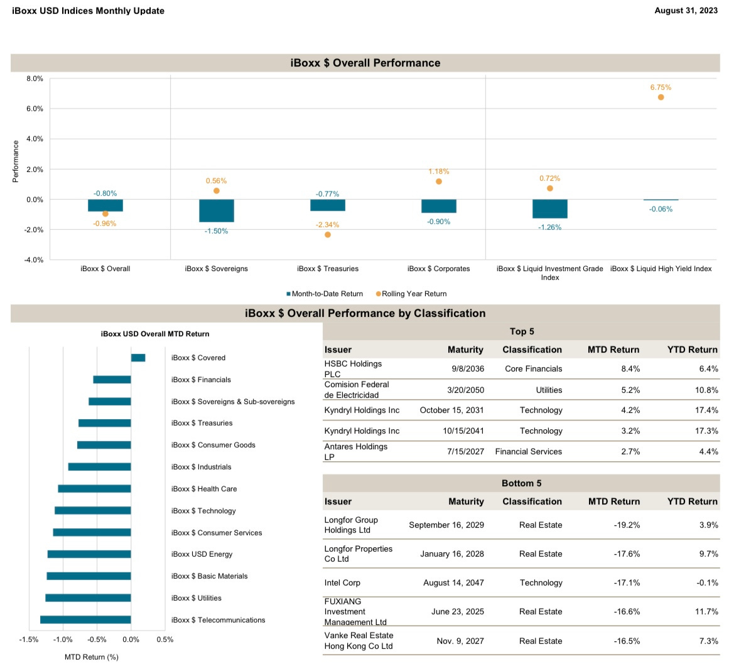Click 'FUXIANG Investment Management Ltd' issuer cell

click(355, 612)
